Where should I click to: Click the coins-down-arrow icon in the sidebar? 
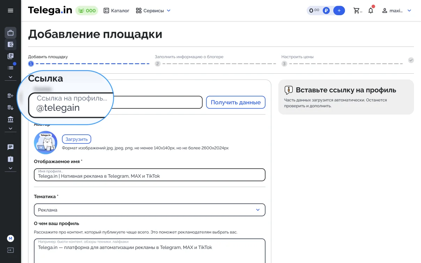[x=11, y=108]
